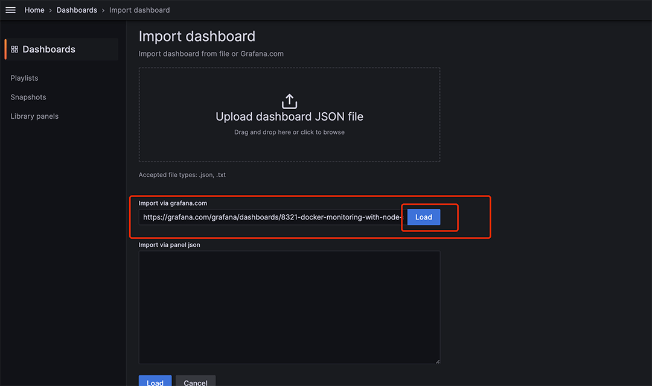652x386 pixels.
Task: Click the 'Import via panel json' label
Action: pos(169,245)
